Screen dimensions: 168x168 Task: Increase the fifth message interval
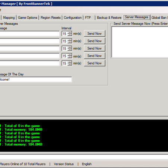click(70, 62)
